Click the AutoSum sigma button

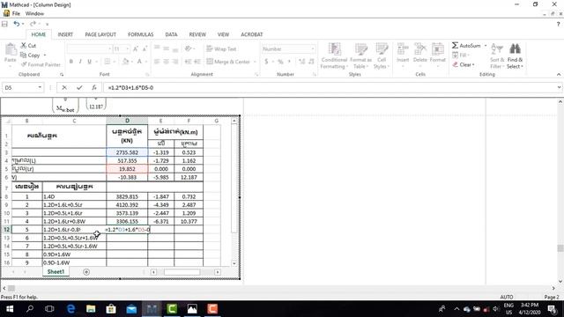[466, 46]
